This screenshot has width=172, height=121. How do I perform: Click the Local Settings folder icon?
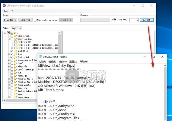[15, 70]
